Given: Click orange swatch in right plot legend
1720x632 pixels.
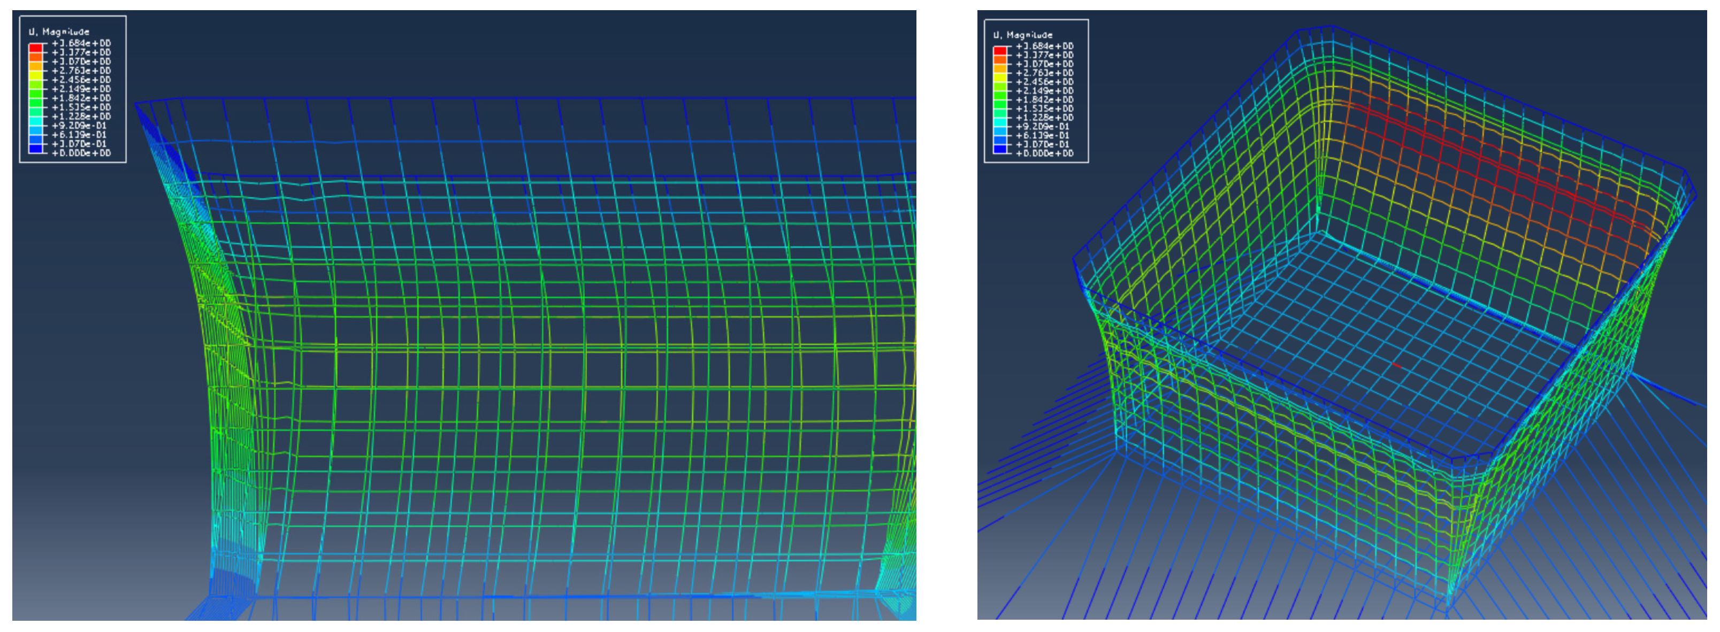Looking at the screenshot, I should click(1000, 60).
